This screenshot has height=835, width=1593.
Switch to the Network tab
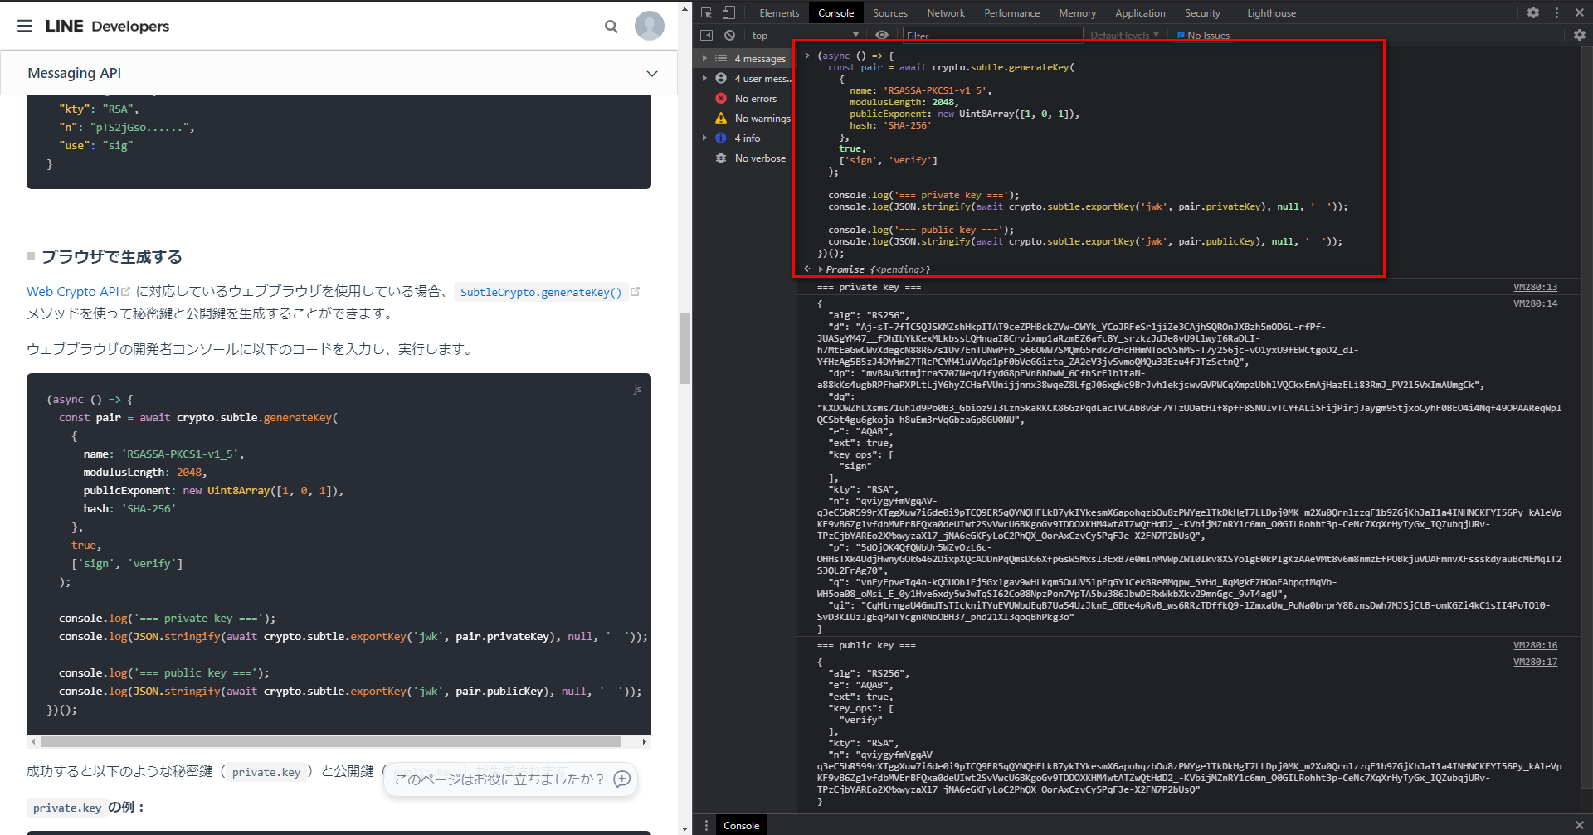click(946, 13)
